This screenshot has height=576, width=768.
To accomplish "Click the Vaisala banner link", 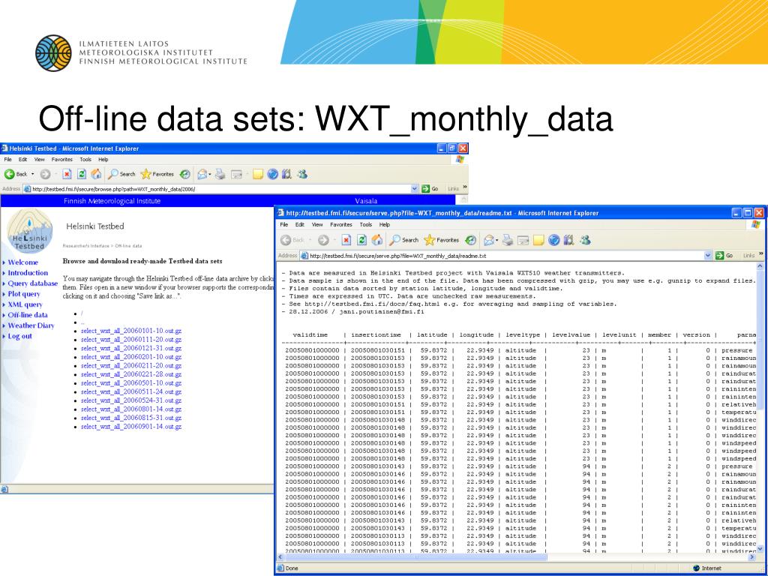I will pos(366,201).
